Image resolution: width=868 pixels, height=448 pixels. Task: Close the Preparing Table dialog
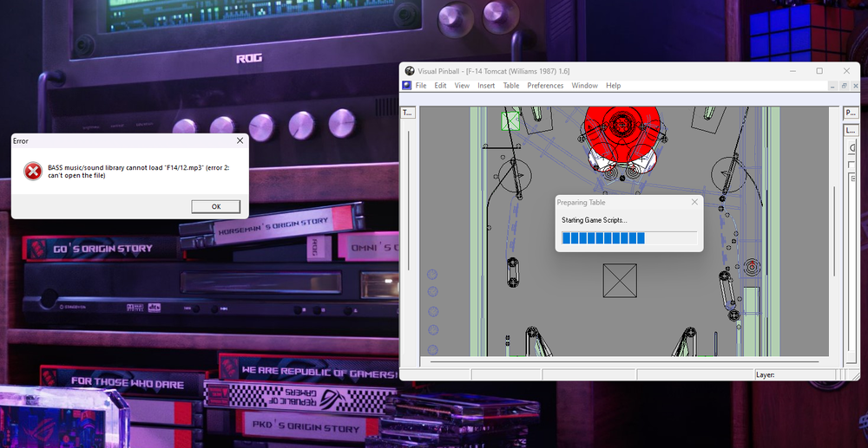click(x=694, y=202)
